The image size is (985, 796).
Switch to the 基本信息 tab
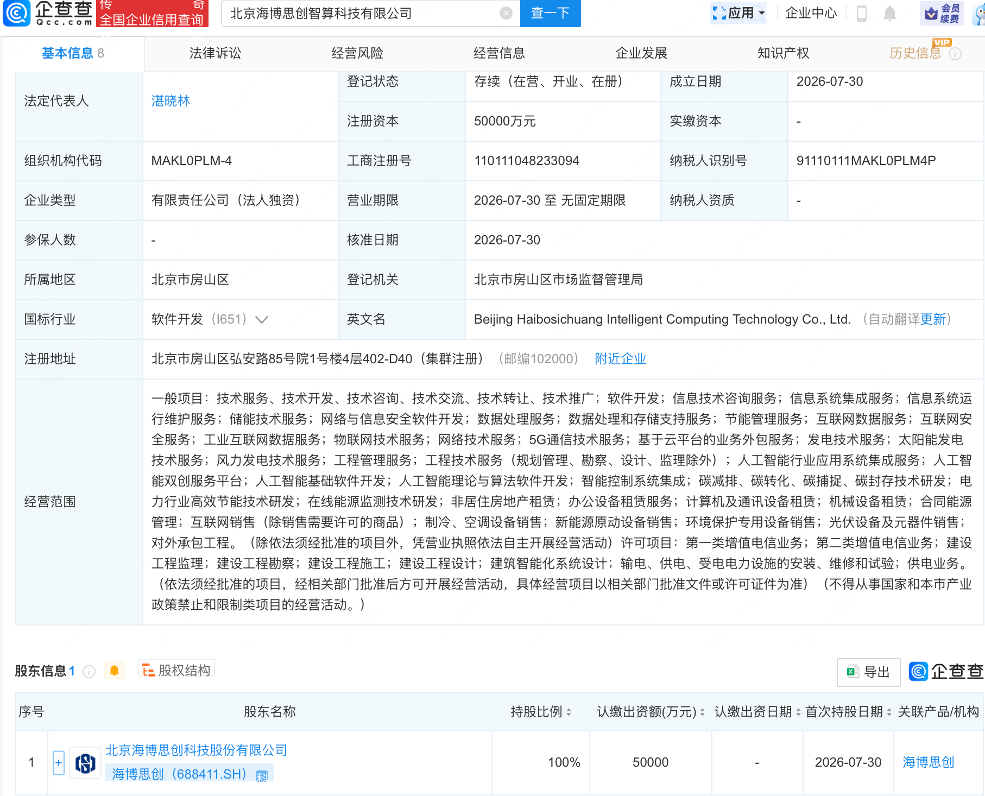click(x=73, y=53)
